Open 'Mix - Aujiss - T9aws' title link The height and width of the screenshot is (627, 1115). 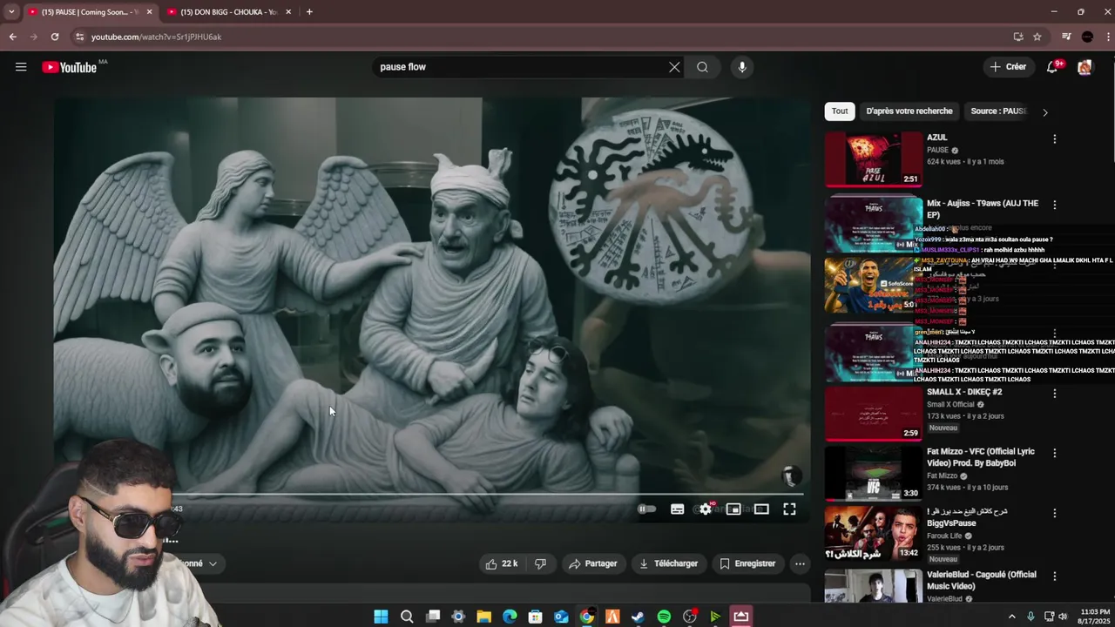(x=983, y=209)
